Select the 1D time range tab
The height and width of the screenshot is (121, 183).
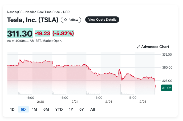[12, 109]
